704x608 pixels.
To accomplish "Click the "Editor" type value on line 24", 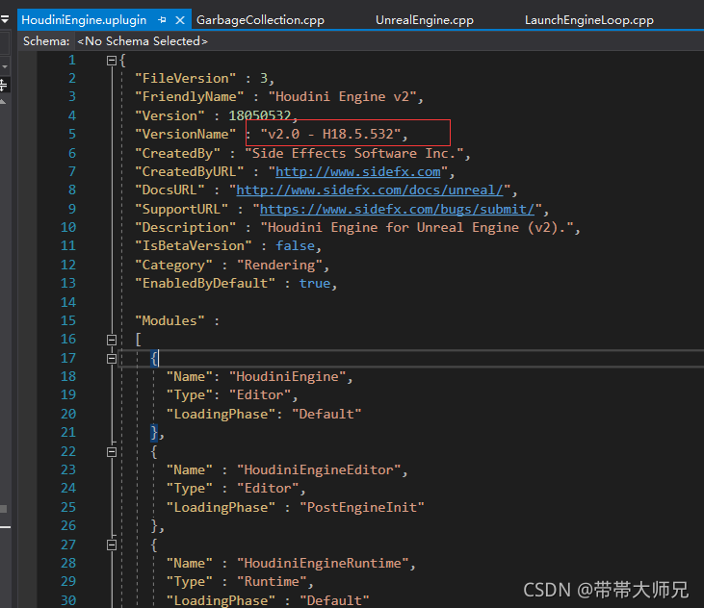I will click(x=268, y=489).
